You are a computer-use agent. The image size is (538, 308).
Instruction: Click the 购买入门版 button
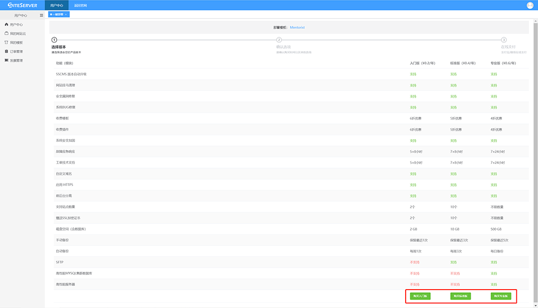420,296
